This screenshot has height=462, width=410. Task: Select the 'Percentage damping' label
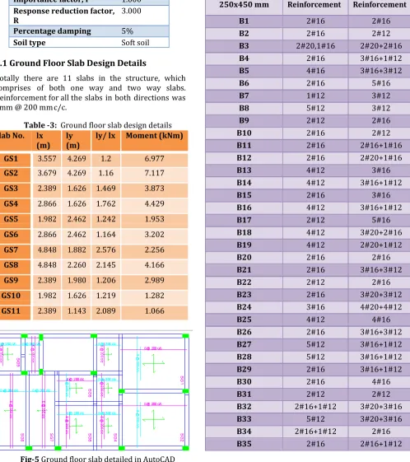point(52,31)
